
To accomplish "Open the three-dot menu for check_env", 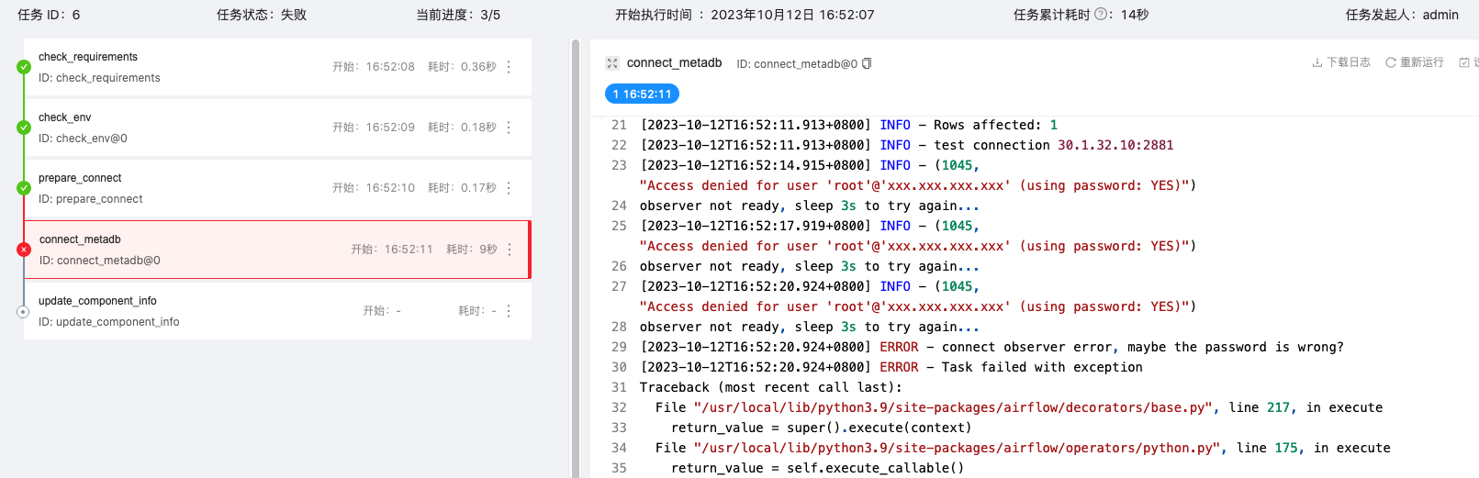I will coord(509,128).
